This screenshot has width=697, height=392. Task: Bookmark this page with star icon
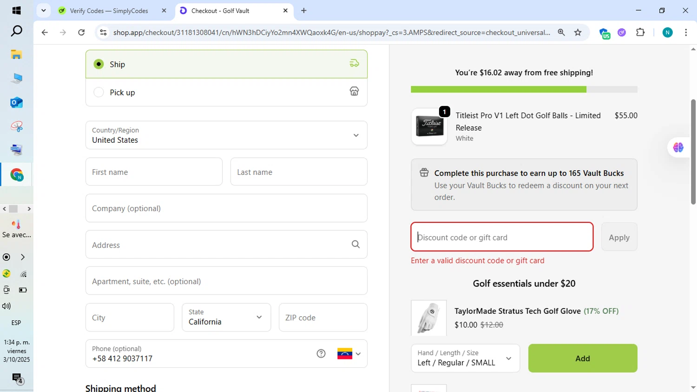(x=578, y=33)
